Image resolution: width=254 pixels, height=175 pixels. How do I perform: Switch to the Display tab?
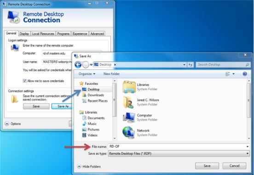pyautogui.click(x=24, y=34)
